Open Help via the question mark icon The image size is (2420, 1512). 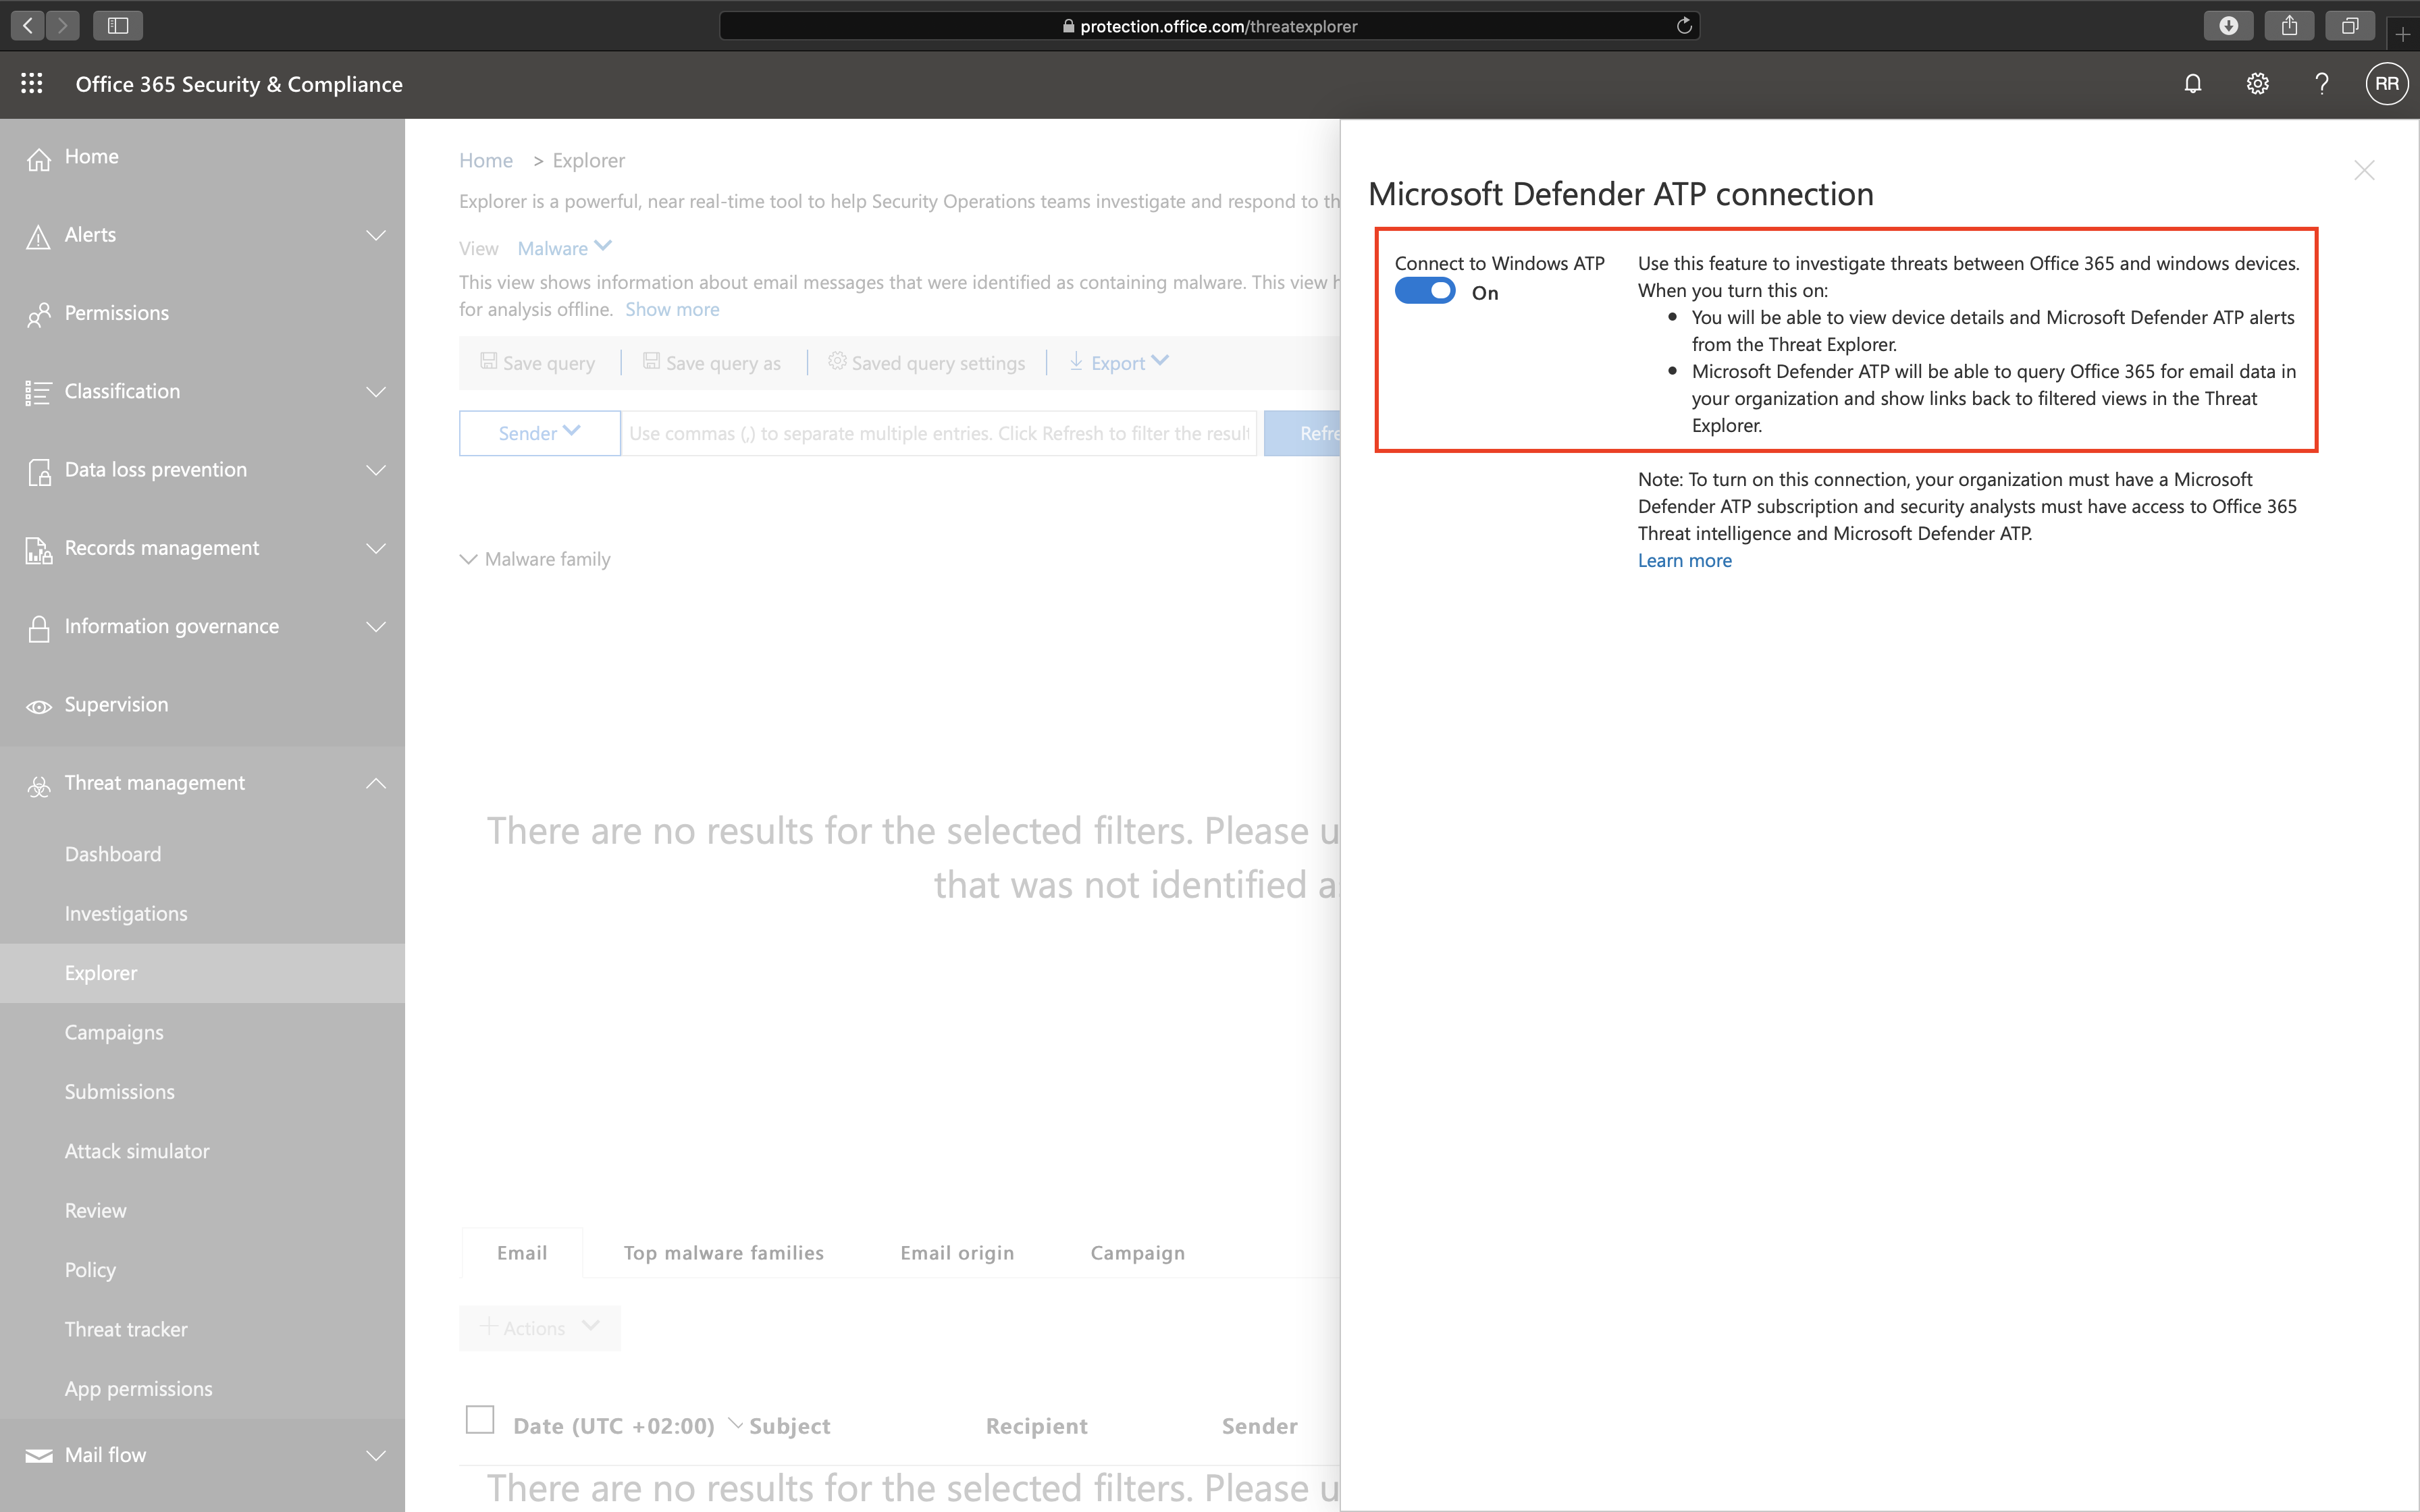pos(2322,84)
